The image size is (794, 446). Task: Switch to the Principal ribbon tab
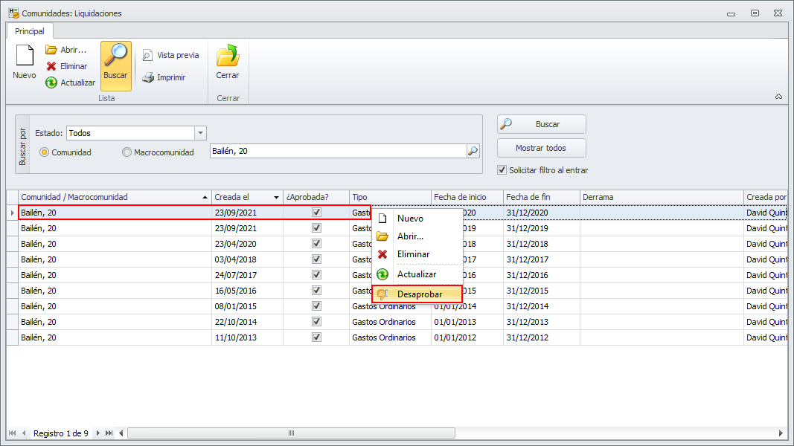[29, 31]
